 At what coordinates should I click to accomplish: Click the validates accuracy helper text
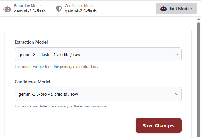point(61,106)
